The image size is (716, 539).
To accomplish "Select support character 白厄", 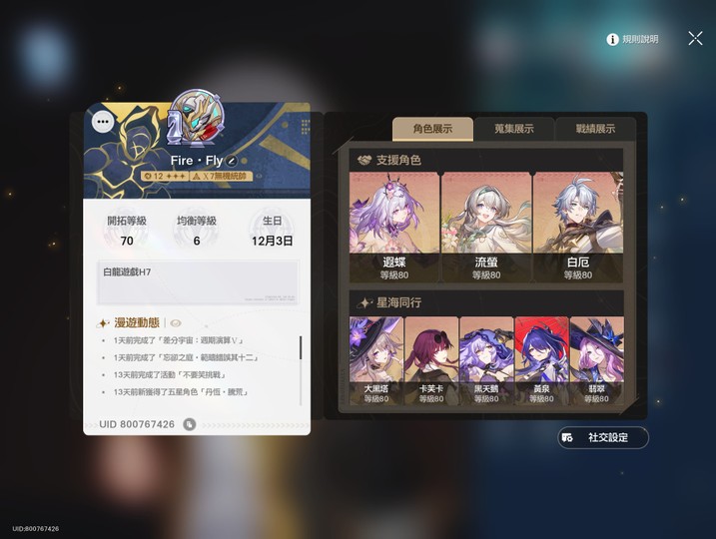I will pyautogui.click(x=578, y=227).
